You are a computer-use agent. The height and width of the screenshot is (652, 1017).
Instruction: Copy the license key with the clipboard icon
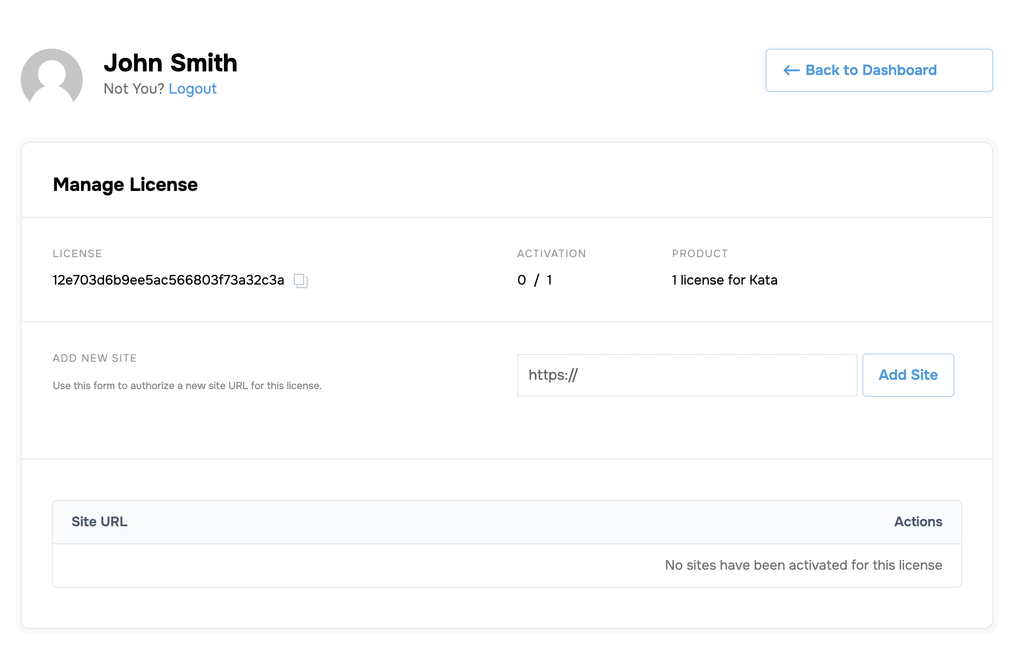[x=301, y=280]
